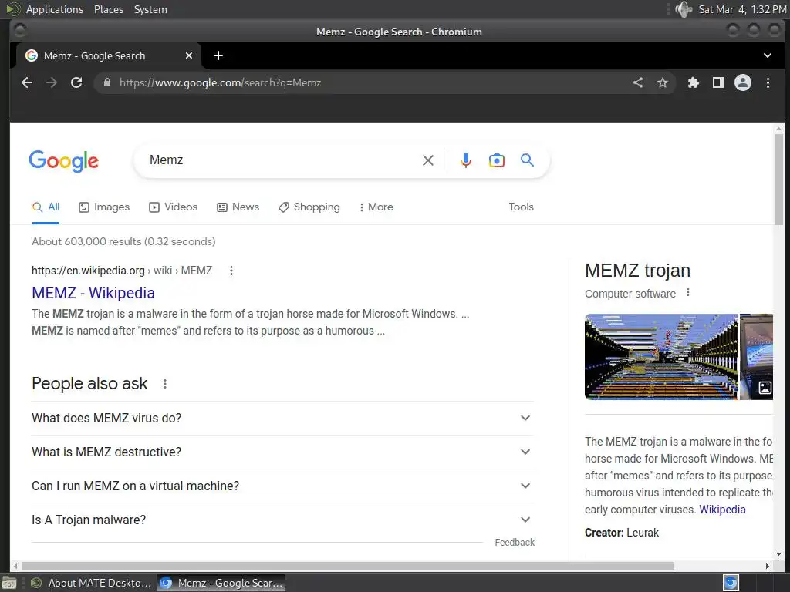Image resolution: width=790 pixels, height=592 pixels.
Task: Click the Memz search input field
Action: pyautogui.click(x=282, y=160)
